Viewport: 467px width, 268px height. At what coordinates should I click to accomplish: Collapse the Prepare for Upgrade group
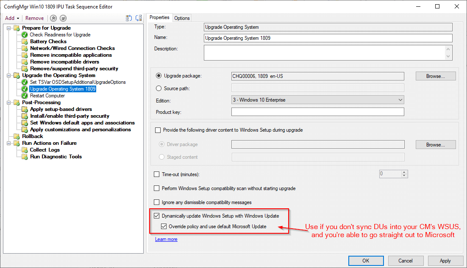point(8,28)
